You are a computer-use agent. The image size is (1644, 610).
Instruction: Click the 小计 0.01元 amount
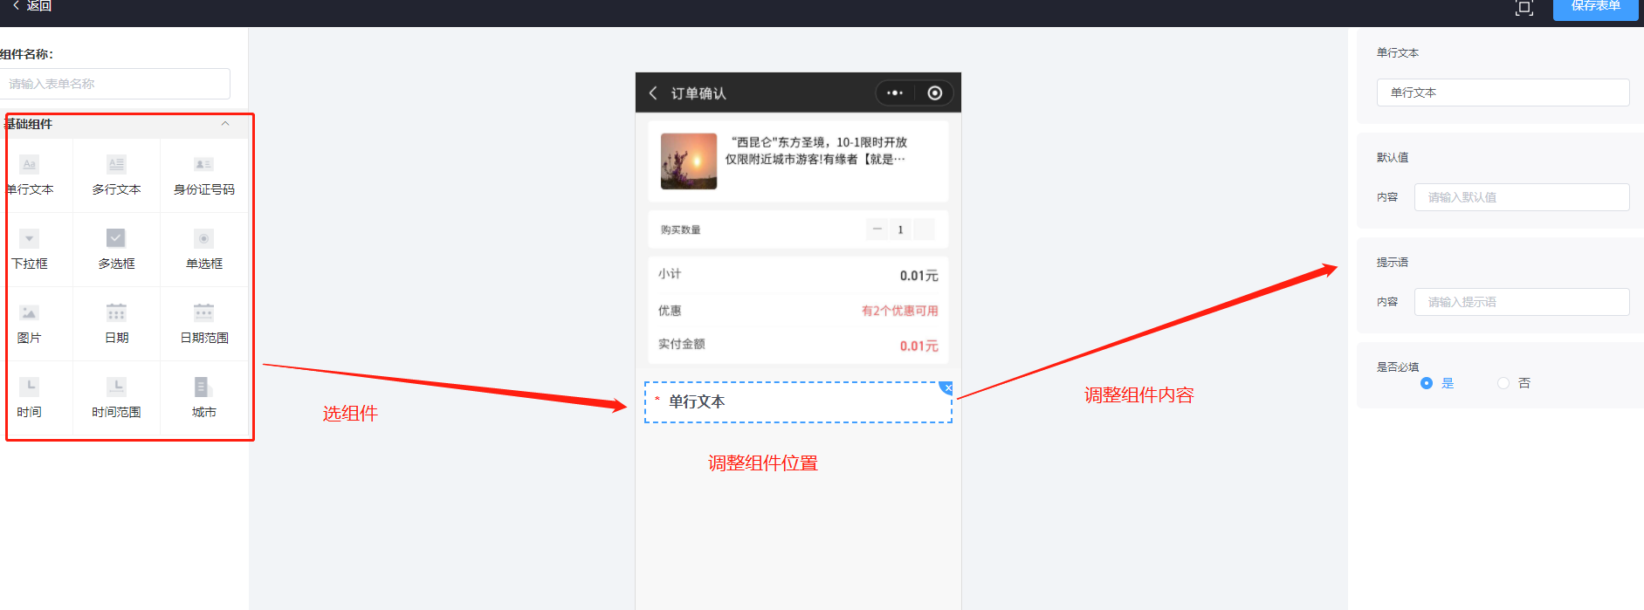(x=918, y=276)
